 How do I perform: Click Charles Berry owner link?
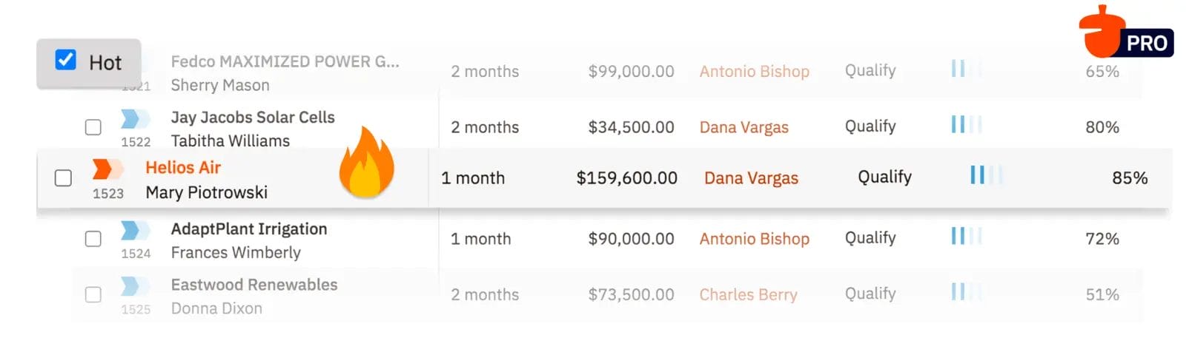748,294
